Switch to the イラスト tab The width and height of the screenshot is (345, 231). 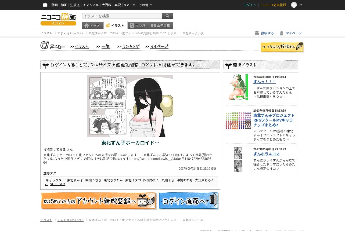115,25
